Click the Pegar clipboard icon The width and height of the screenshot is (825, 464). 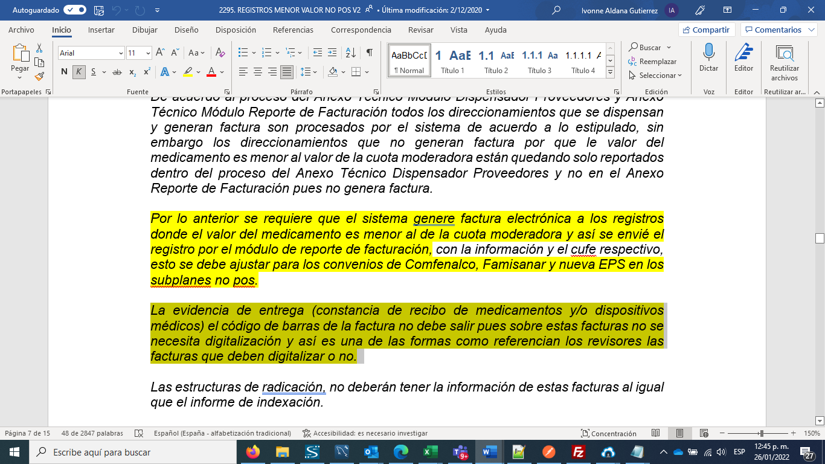(x=20, y=52)
